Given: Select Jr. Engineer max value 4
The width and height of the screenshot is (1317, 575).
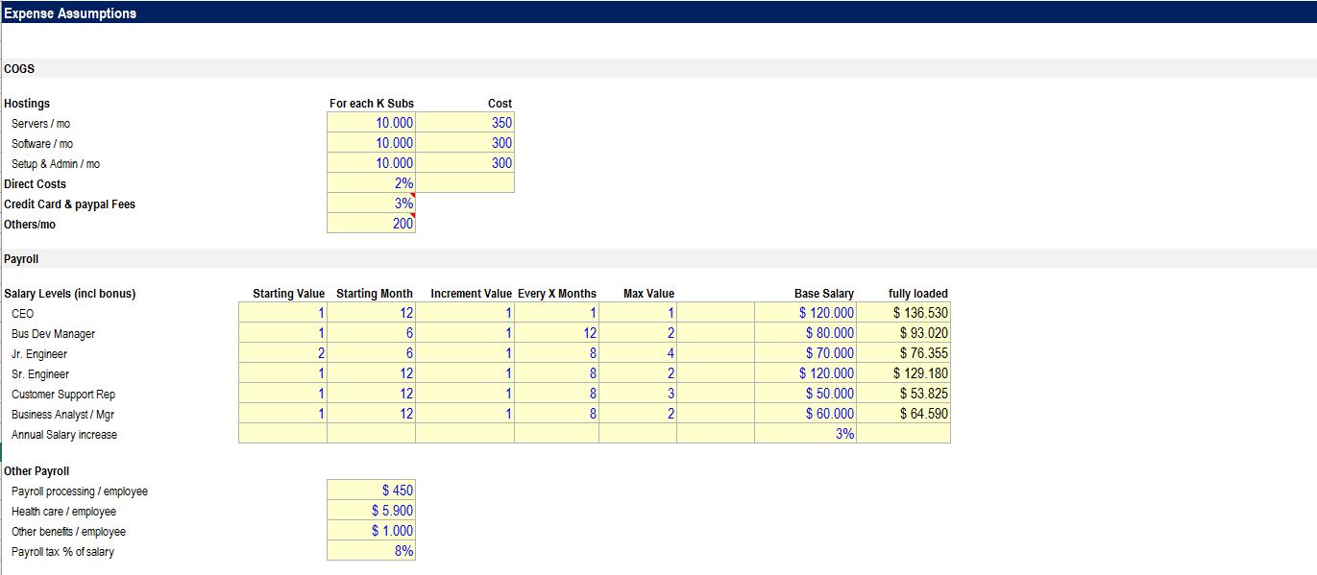Looking at the screenshot, I should 638,353.
